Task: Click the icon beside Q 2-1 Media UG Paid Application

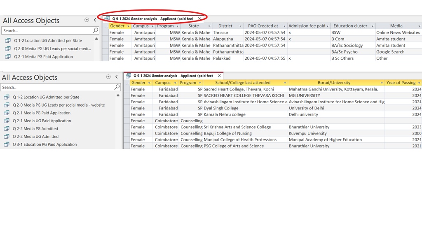Action: click(x=7, y=121)
